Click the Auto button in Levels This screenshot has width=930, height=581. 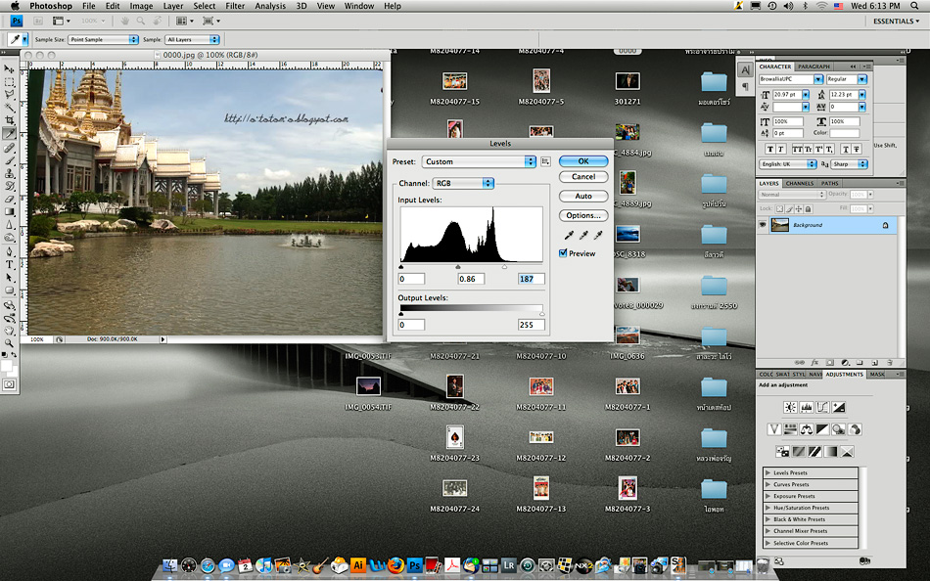583,197
